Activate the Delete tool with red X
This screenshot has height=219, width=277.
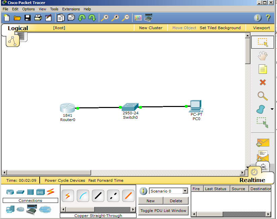tap(263, 83)
